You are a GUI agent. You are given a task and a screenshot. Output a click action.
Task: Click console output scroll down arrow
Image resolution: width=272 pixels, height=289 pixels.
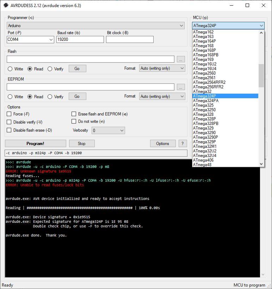click(263, 275)
